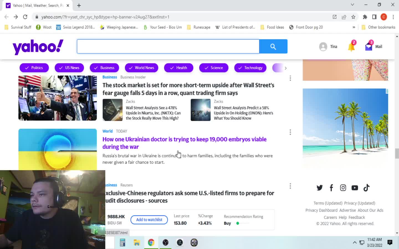Screen dimensions: 399x249
Task: Open the Runescape bookmark folder
Action: point(199,27)
